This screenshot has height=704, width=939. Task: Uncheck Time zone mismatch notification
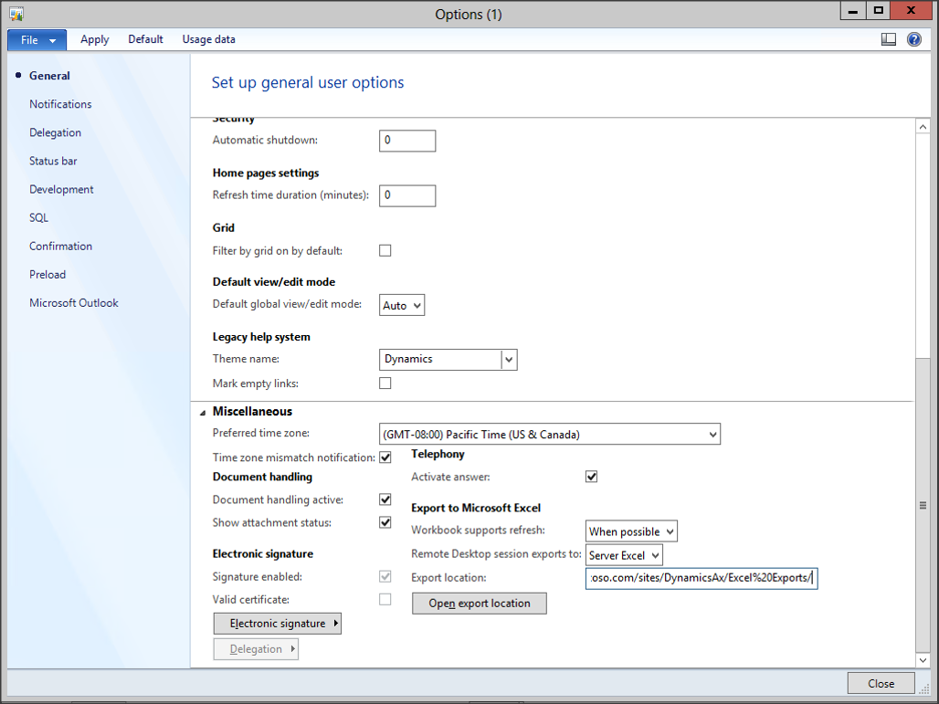pos(385,457)
